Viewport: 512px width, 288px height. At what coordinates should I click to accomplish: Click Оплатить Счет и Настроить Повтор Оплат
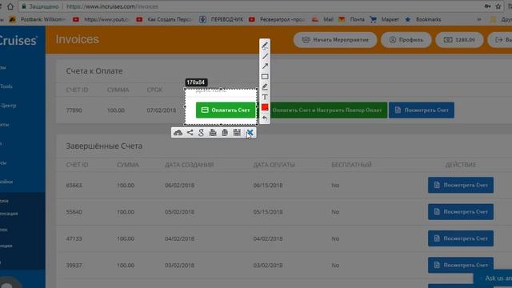327,110
